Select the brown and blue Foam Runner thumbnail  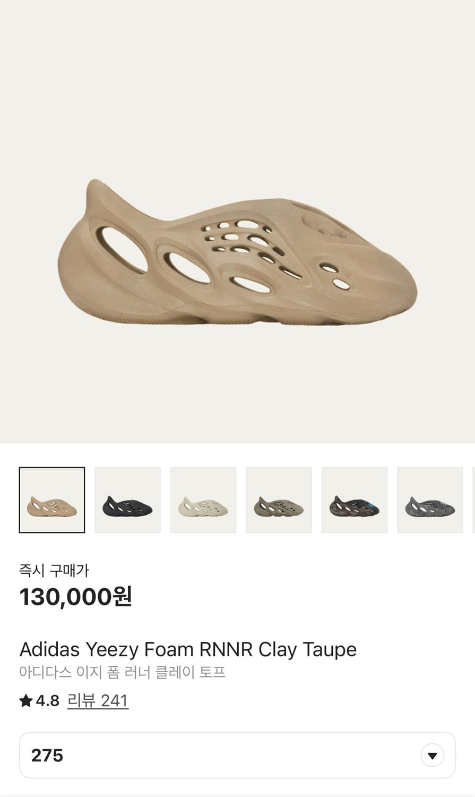click(x=355, y=500)
